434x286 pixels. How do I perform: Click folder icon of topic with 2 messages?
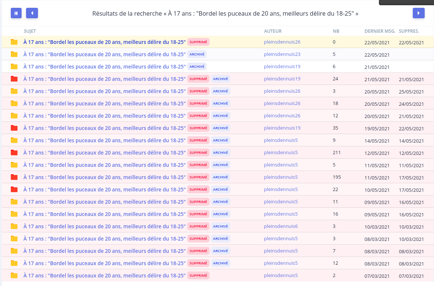pos(14,276)
